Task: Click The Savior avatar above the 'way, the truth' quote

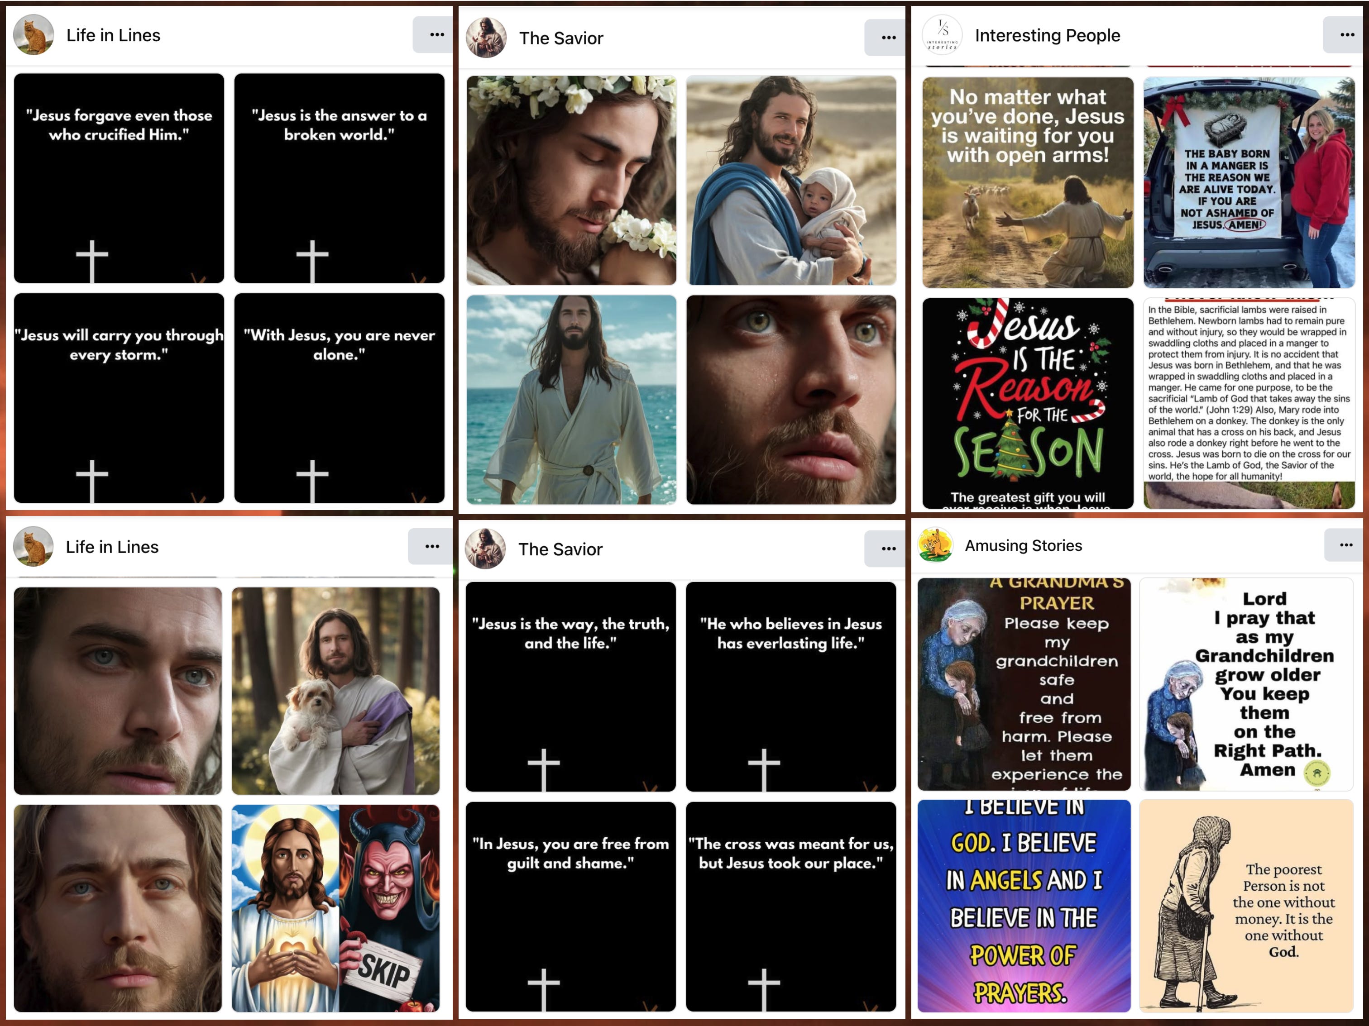Action: (486, 549)
